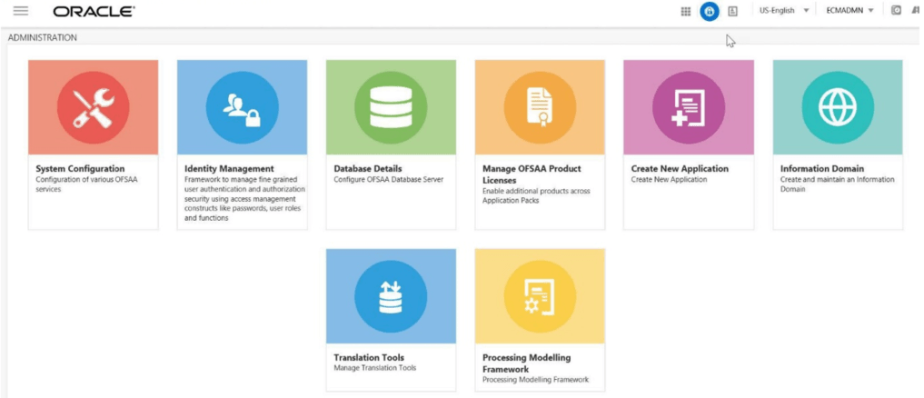Open the Database Details title link
This screenshot has width=924, height=398.
(368, 169)
